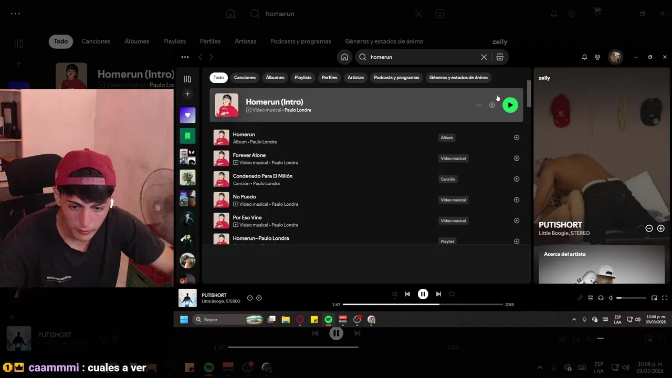This screenshot has height=378, width=672.
Task: Open more options for Homerun (Intro)
Action: point(479,105)
